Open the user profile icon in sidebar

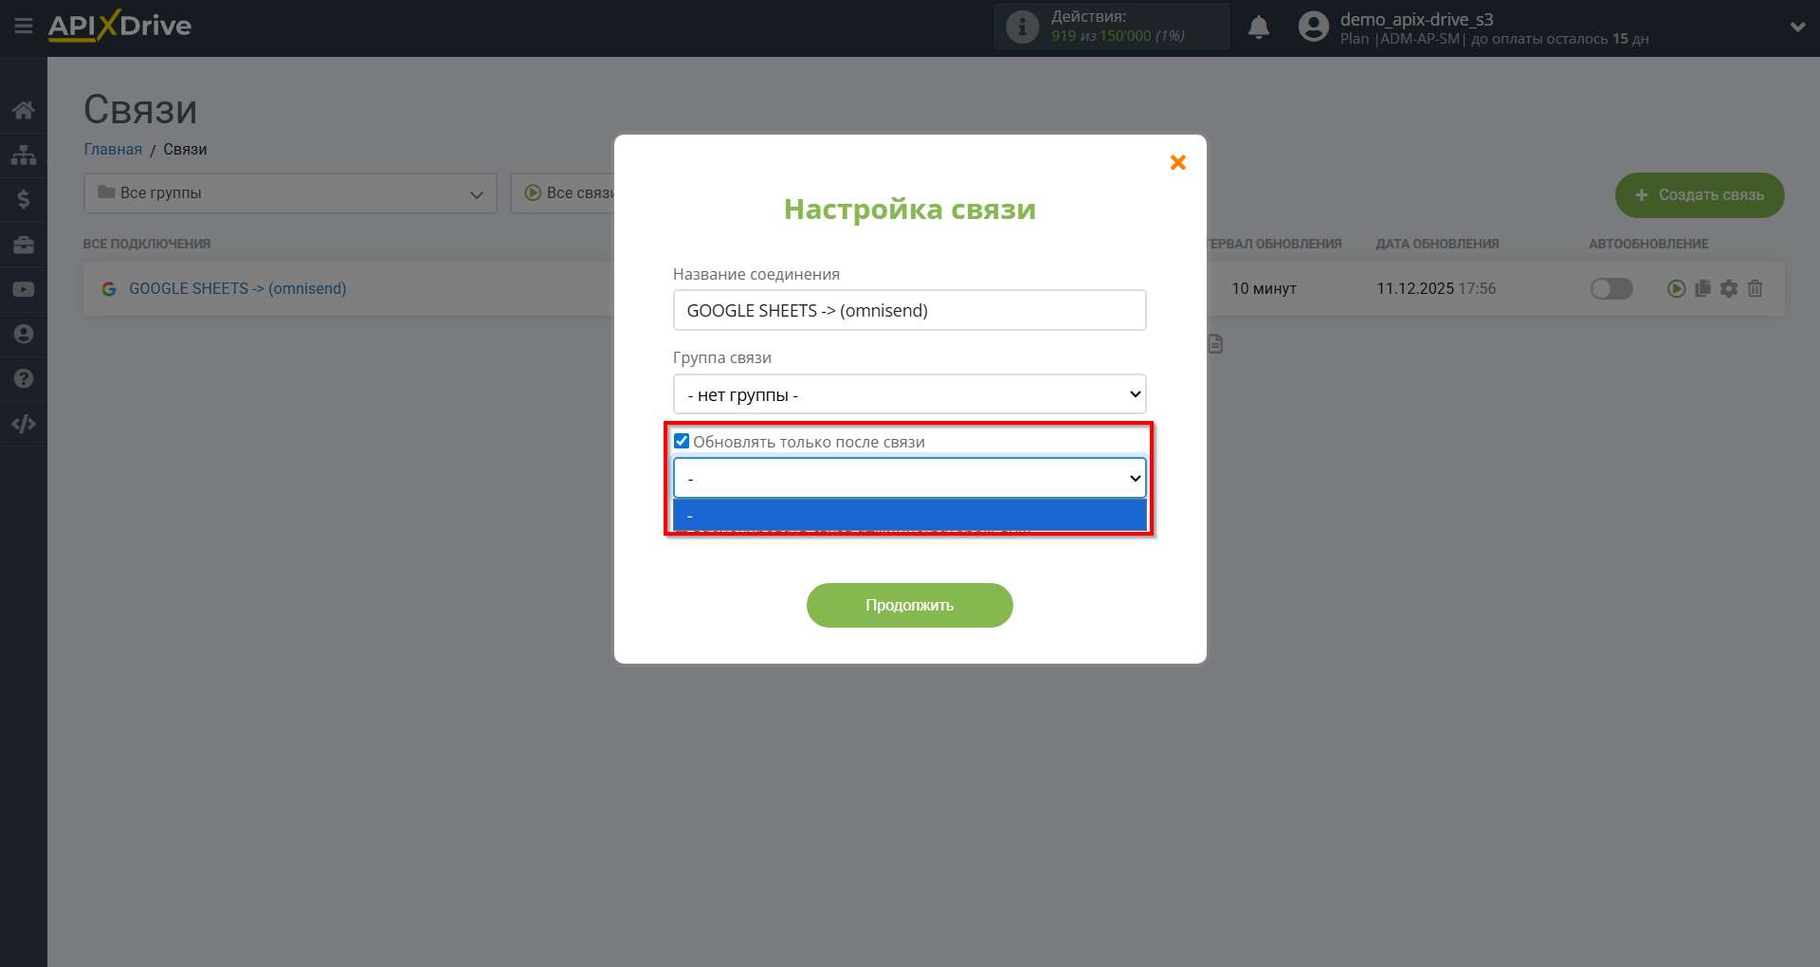[x=23, y=334]
